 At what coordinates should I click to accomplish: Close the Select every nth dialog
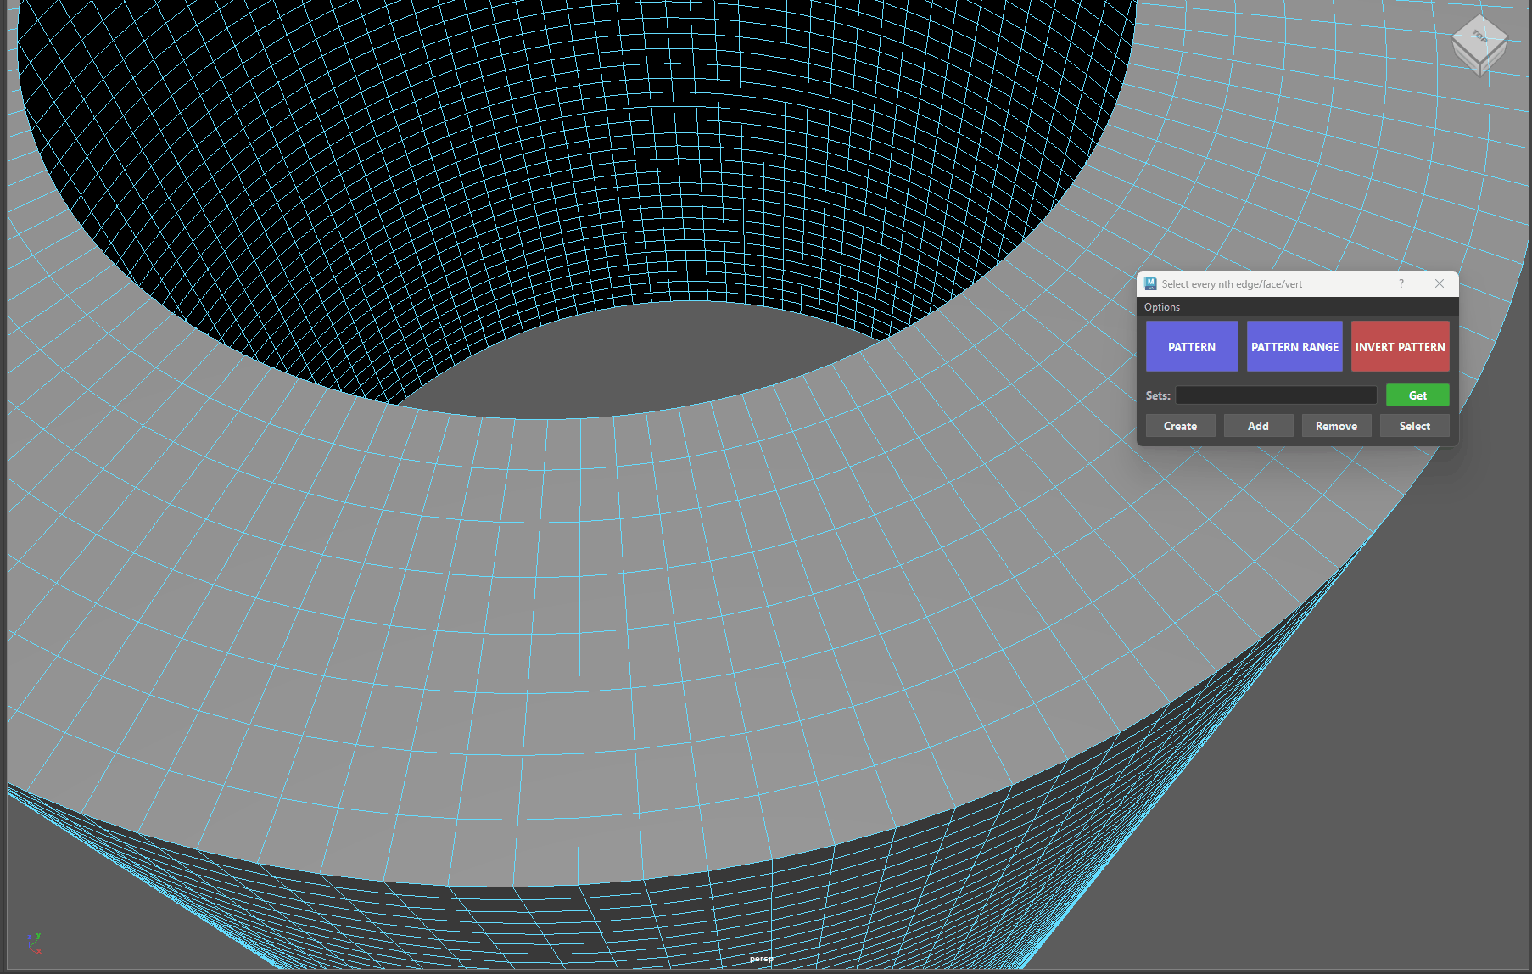pos(1440,283)
